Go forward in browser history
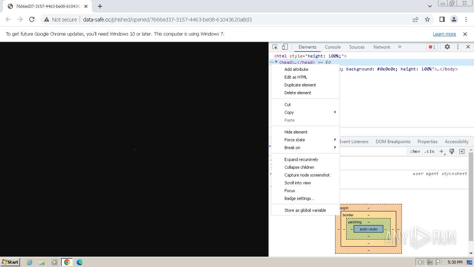The image size is (474, 267). [x=20, y=19]
